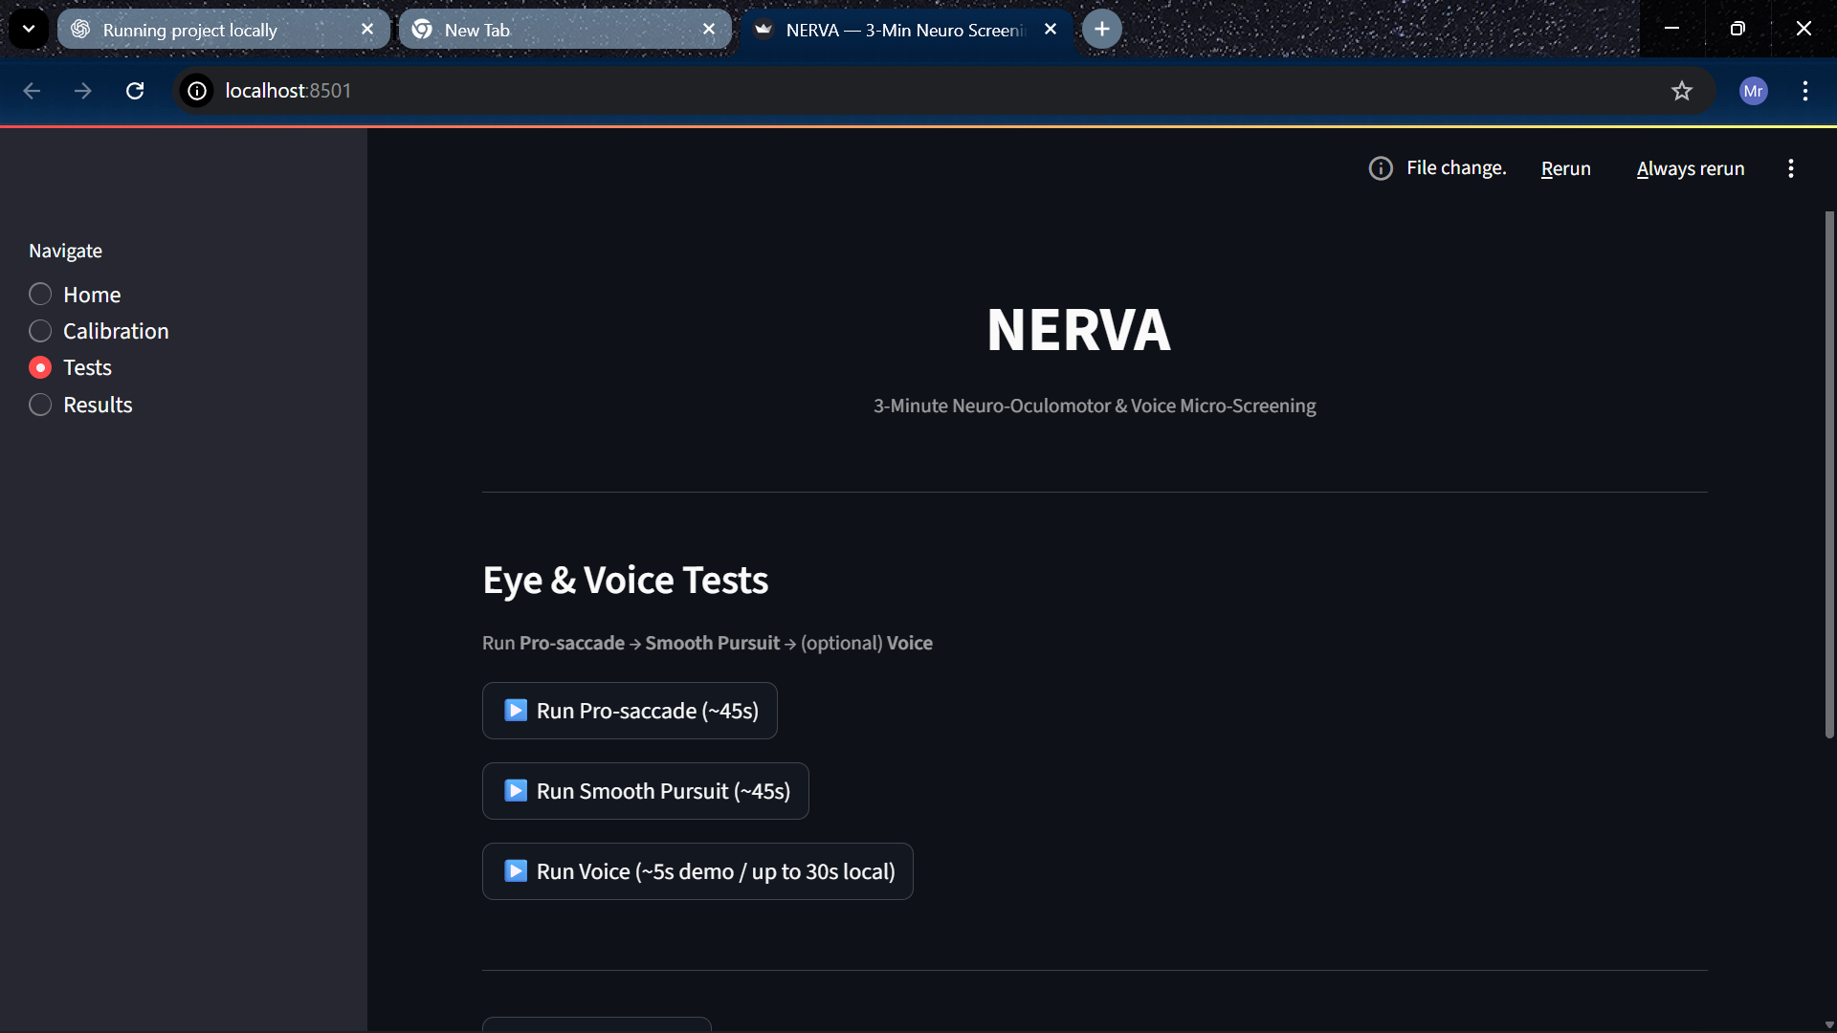Switch to the New Tab tab
Viewport: 1837px width, 1033px height.
point(555,30)
